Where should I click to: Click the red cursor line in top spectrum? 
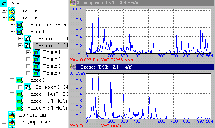(137, 31)
